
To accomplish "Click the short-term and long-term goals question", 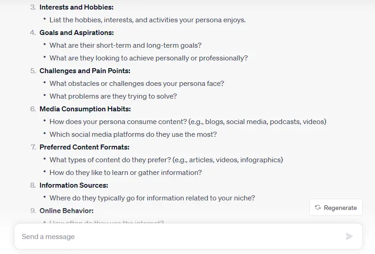I will coord(125,45).
